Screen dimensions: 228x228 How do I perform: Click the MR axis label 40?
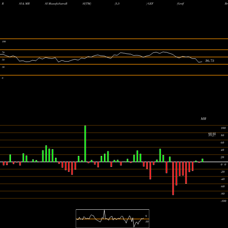pyautogui.click(x=223, y=150)
